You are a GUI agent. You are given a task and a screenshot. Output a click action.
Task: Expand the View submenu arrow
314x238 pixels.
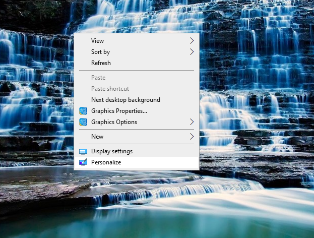coord(192,41)
